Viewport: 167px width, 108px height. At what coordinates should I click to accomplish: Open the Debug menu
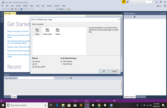click(25, 6)
